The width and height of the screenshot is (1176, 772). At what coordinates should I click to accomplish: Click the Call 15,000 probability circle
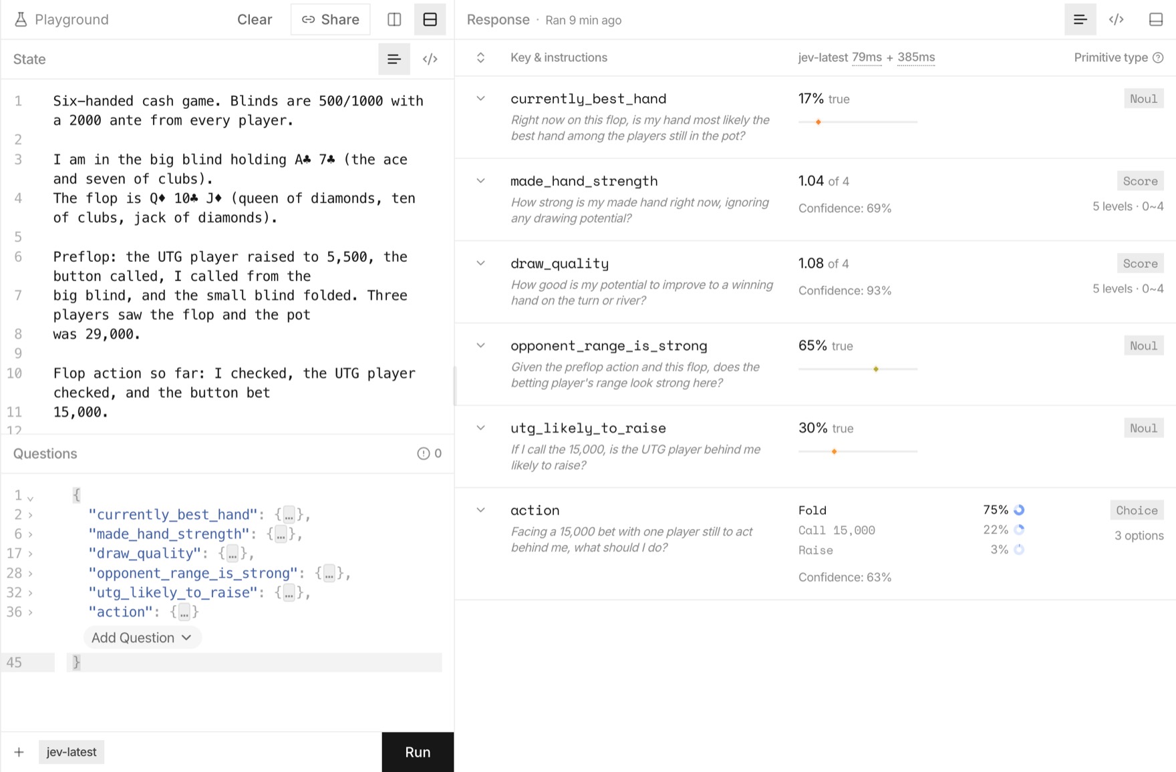pyautogui.click(x=1019, y=530)
